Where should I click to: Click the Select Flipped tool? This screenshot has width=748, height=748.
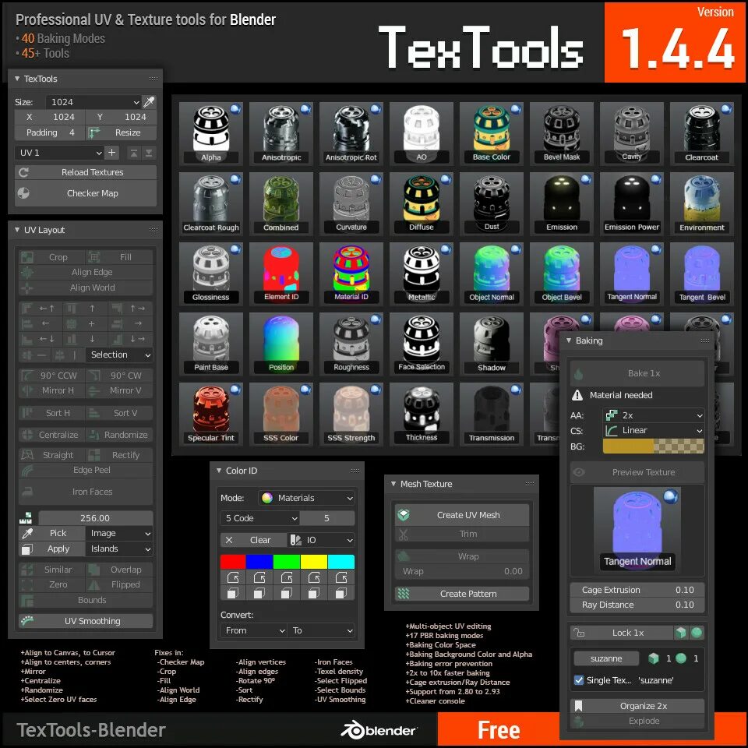point(120,584)
